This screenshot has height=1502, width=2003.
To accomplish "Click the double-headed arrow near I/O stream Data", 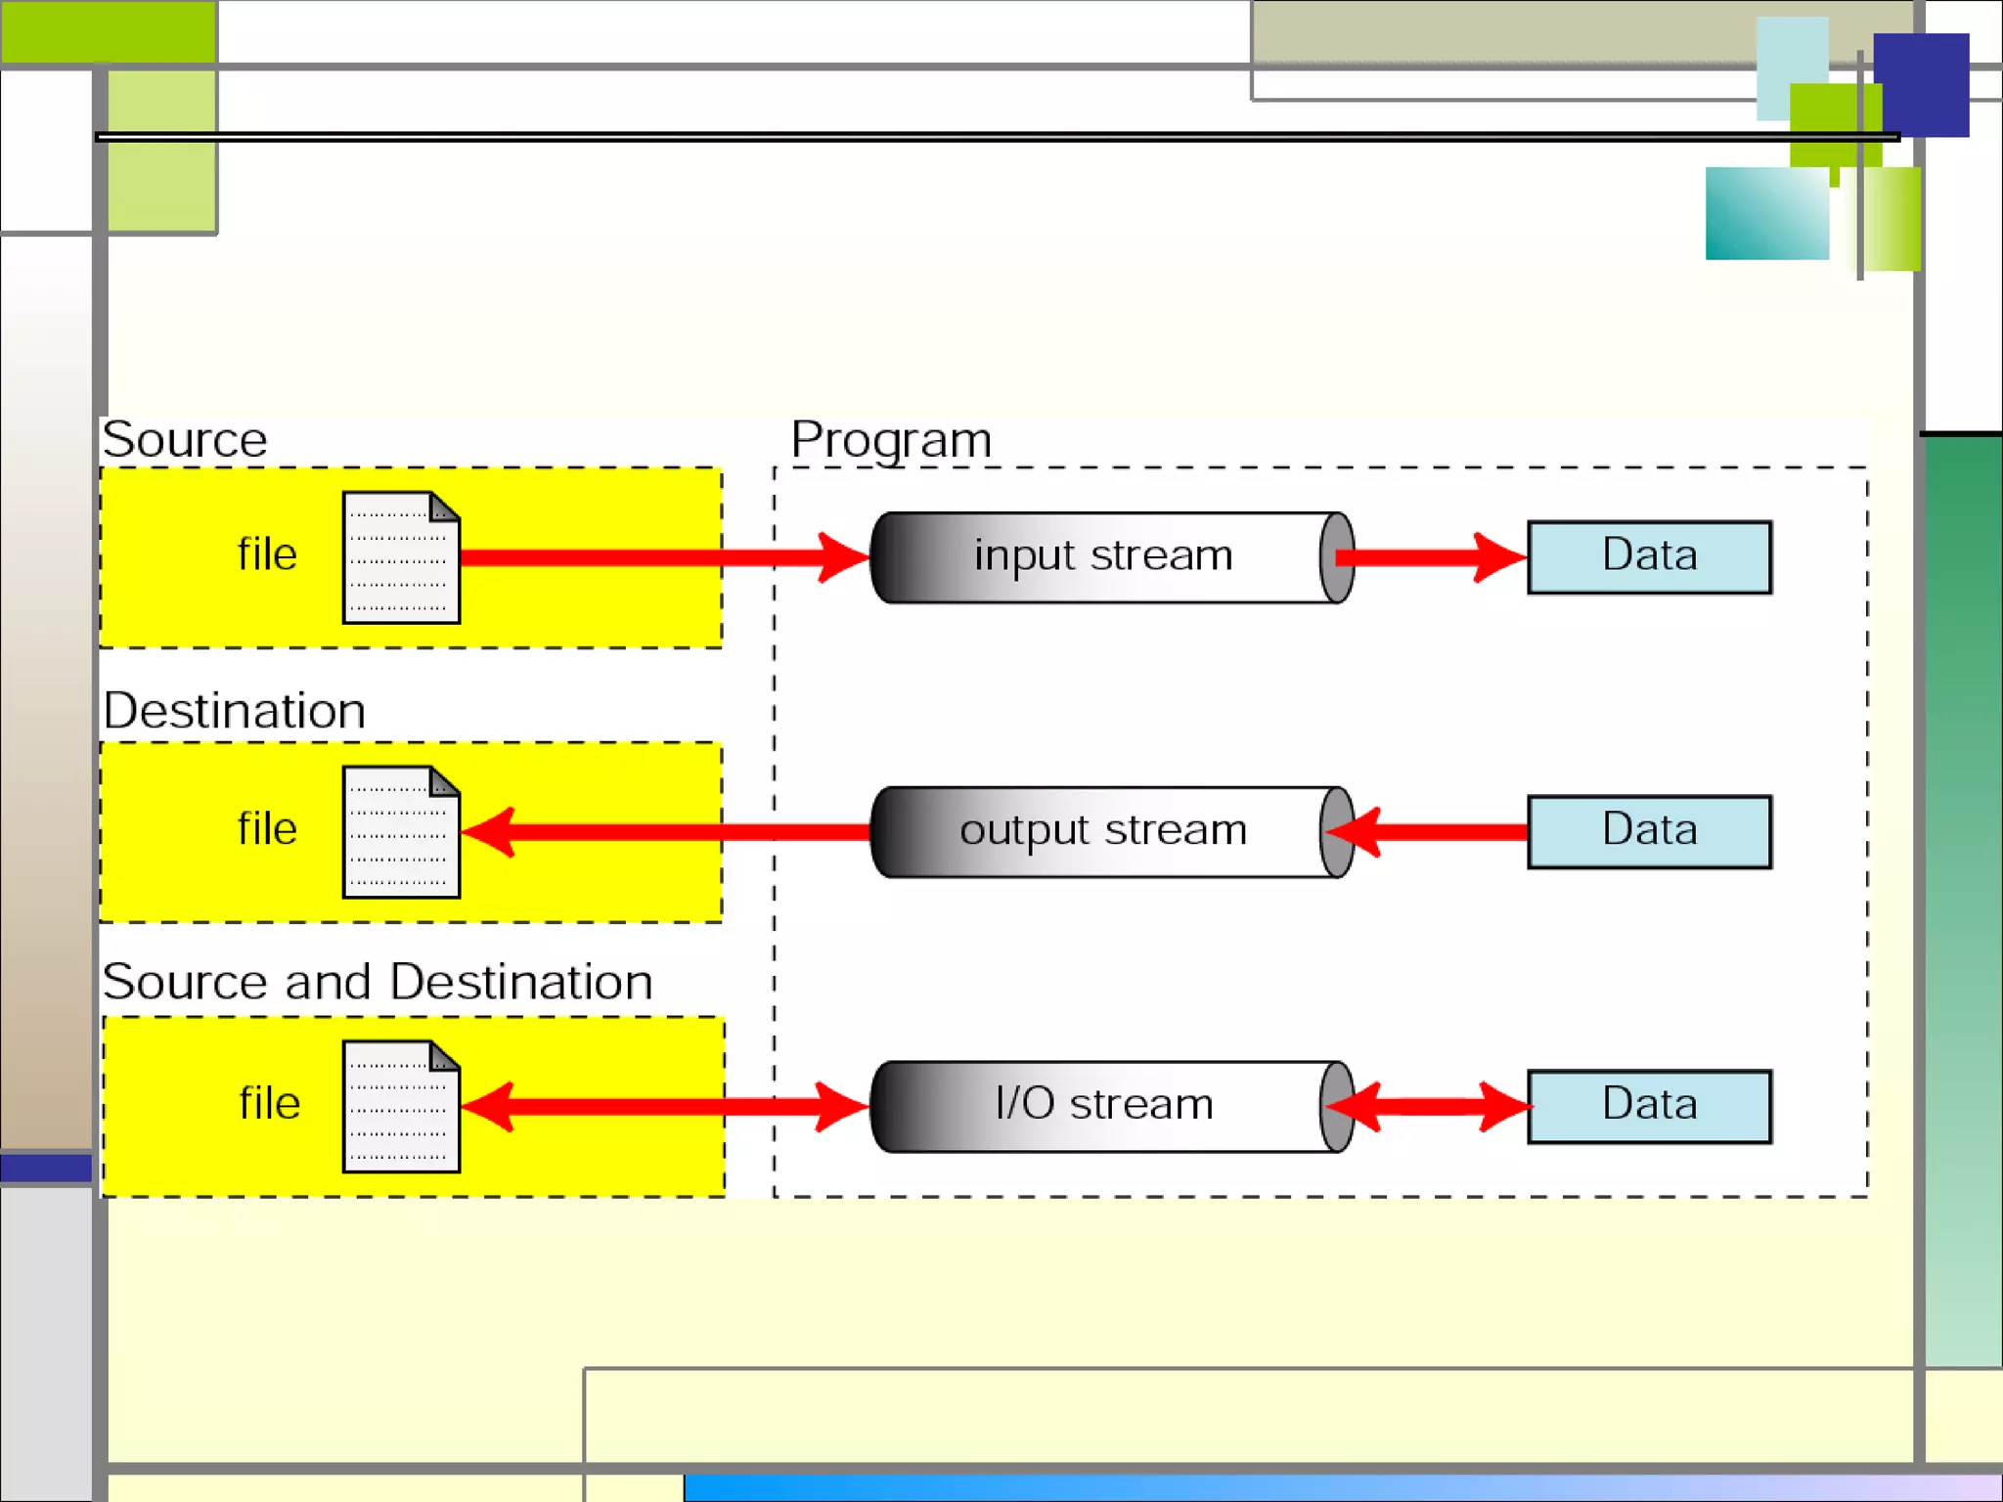I will [1430, 1106].
